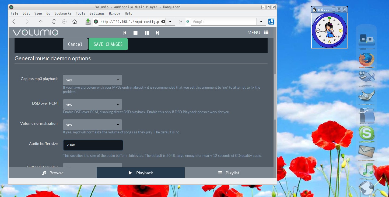Viewport: 389px width, 197px height.
Task: Change Volume normalization dropdown value
Action: [x=92, y=125]
